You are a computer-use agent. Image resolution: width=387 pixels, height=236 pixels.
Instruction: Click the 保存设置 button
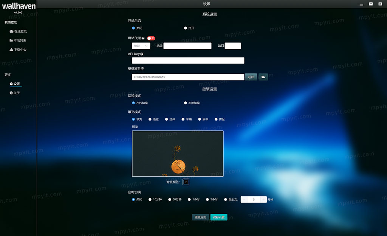(219, 217)
